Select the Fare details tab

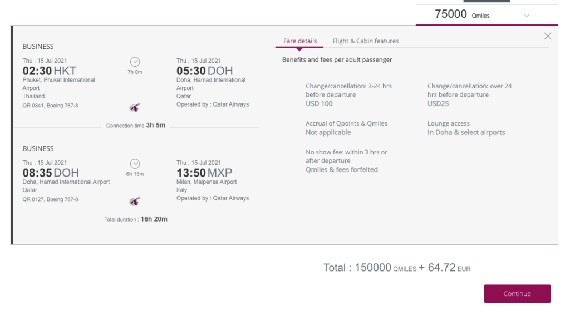(300, 41)
